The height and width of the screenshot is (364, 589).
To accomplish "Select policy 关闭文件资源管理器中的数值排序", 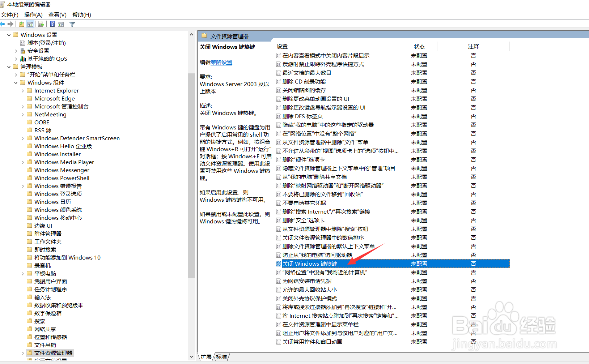I will 323,238.
